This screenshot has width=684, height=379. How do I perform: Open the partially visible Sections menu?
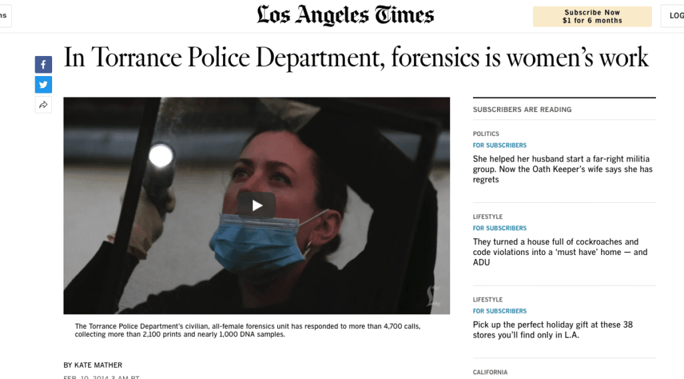[x=5, y=16]
